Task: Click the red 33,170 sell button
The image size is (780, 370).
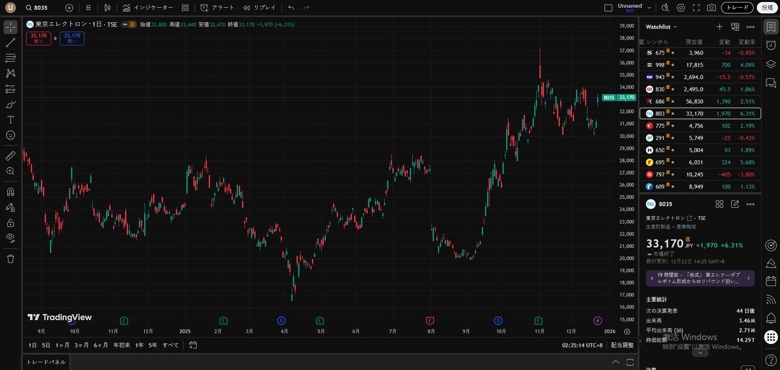Action: click(38, 38)
